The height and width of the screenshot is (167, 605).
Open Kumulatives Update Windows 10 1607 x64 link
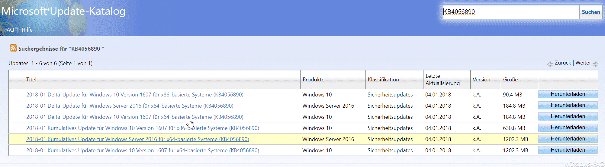(x=143, y=150)
